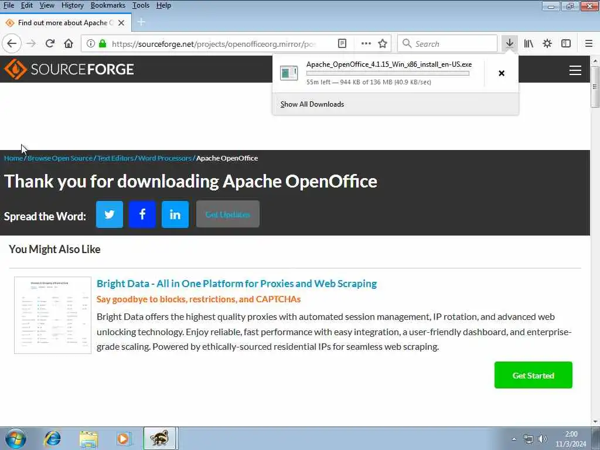Launch Internet Explorer from the taskbar

pos(52,438)
